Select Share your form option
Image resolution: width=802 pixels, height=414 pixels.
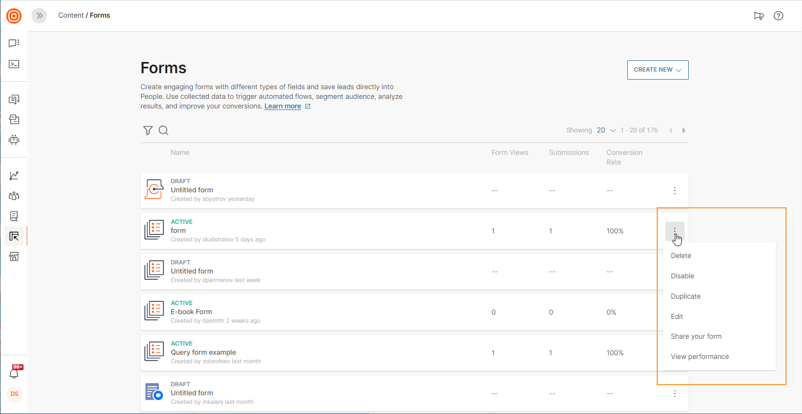point(696,337)
